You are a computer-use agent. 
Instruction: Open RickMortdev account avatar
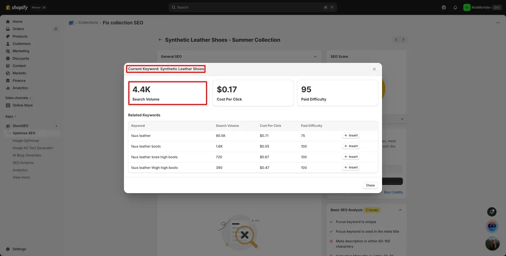(x=467, y=7)
